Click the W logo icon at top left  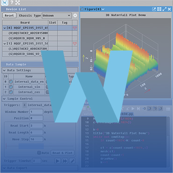coord(5,3)
